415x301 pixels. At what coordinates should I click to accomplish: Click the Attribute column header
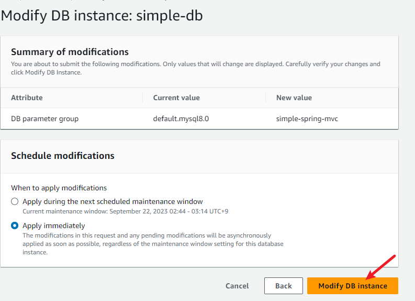27,98
